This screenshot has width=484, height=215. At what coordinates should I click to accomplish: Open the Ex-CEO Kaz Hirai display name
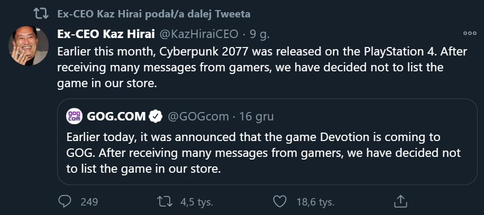106,34
